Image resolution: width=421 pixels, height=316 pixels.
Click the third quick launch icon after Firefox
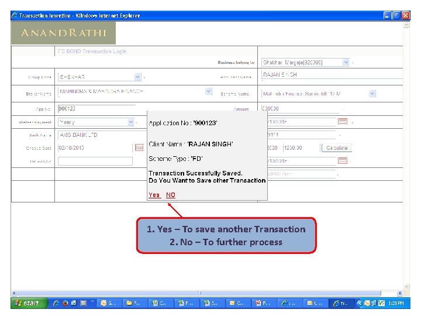coord(83,303)
